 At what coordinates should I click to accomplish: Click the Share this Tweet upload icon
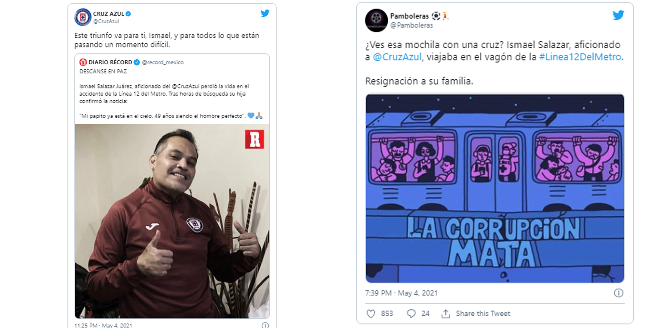(446, 313)
